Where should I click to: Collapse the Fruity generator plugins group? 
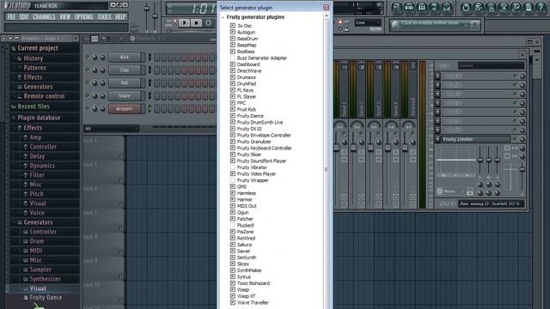click(223, 17)
